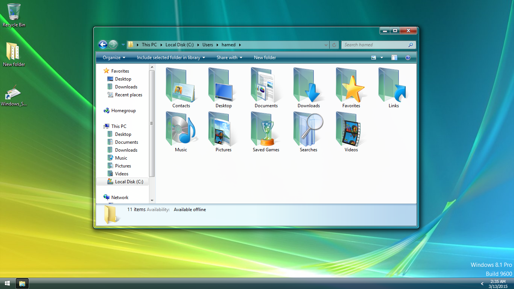Open the view options dropdown arrow
The width and height of the screenshot is (514, 289).
(x=382, y=58)
